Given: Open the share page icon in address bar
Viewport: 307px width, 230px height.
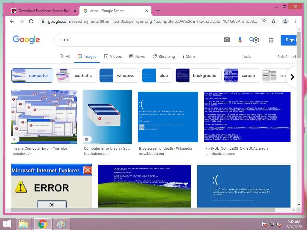Looking at the screenshot, I should [x=264, y=21].
